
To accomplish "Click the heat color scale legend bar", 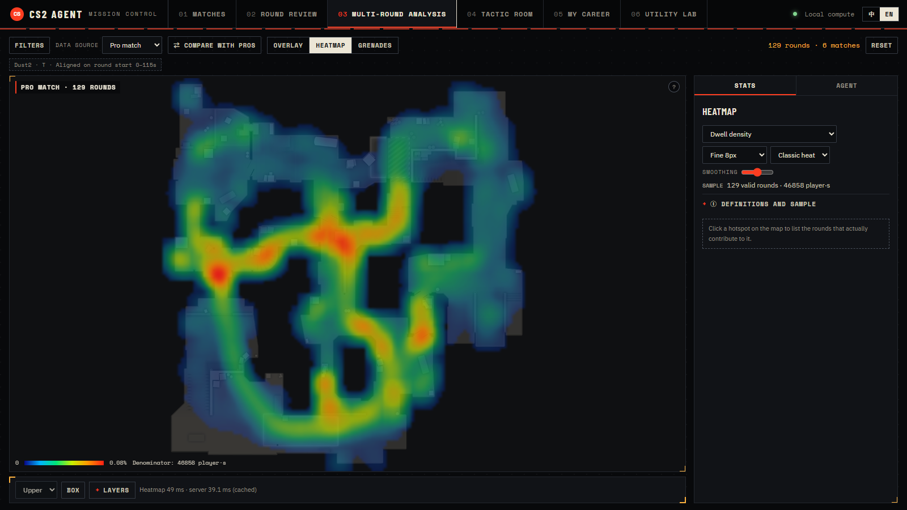I will tap(64, 463).
